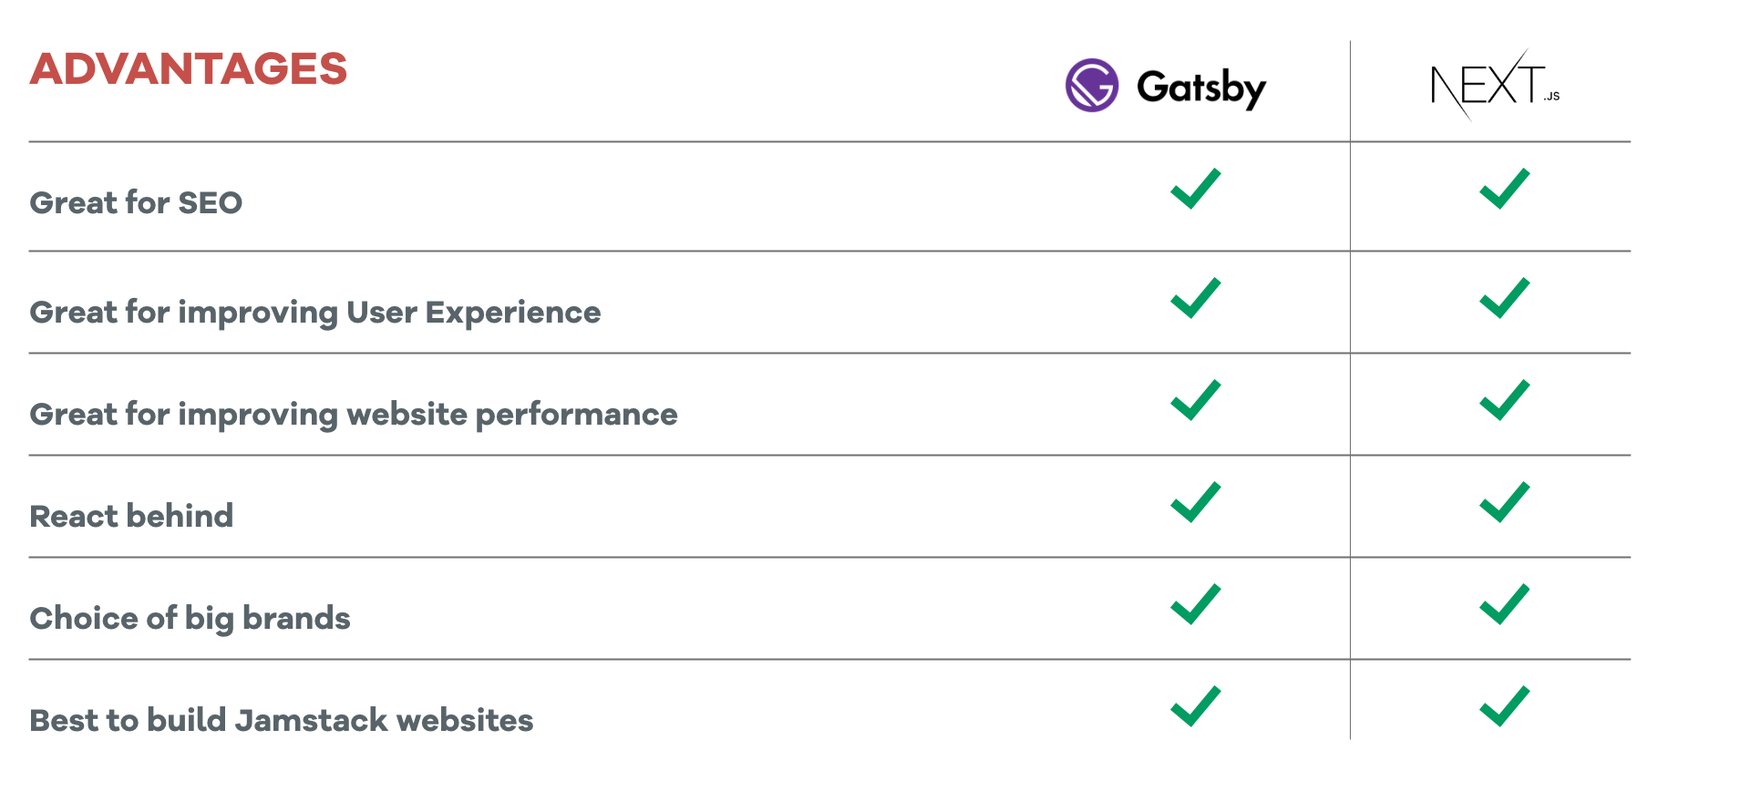
Task: Click Next.js checkmark for Jamstack websites row
Action: coord(1504,707)
